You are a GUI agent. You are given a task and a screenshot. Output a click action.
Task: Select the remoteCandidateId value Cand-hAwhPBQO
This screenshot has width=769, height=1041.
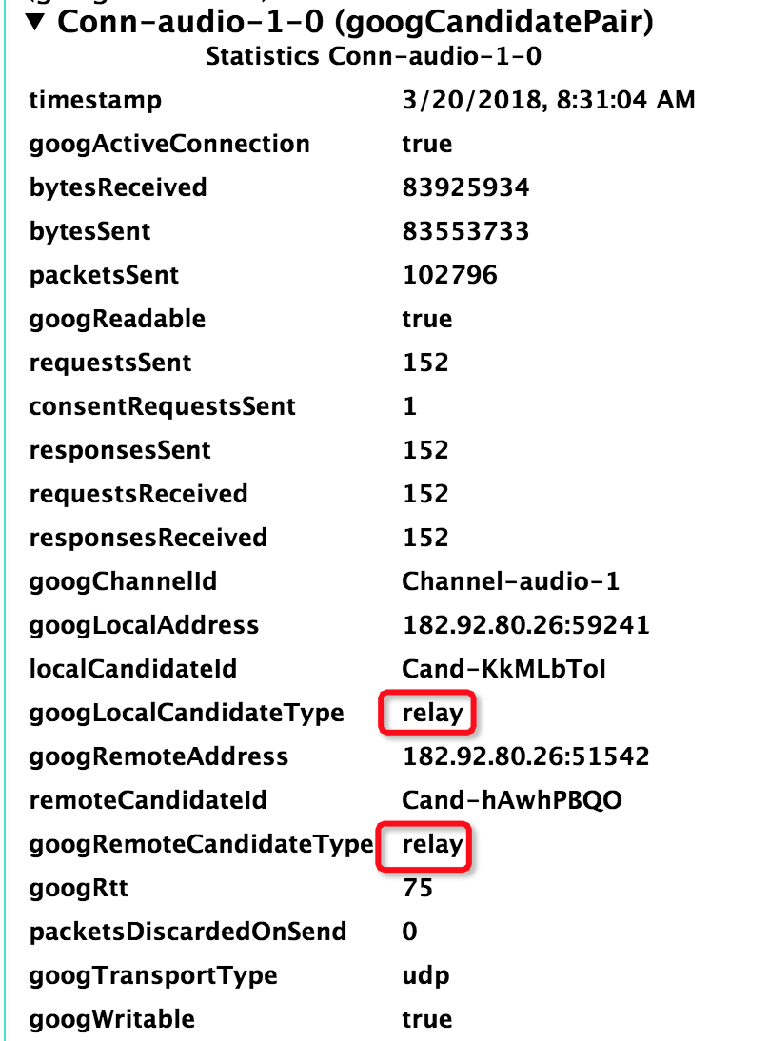coord(512,800)
